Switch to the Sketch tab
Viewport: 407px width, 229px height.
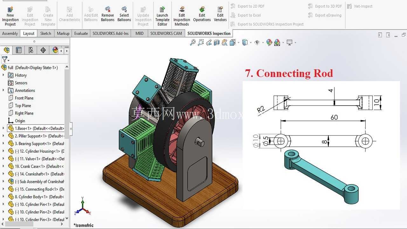[46, 33]
